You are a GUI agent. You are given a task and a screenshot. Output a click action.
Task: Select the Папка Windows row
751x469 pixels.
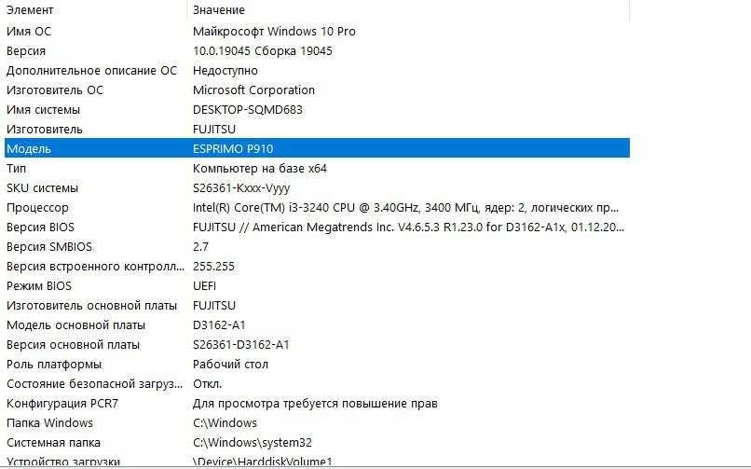[x=317, y=423]
